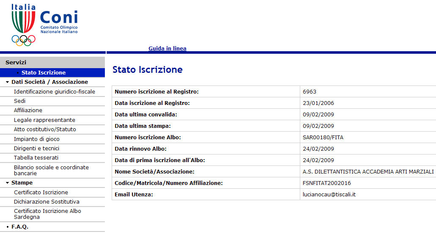Click the Email Utenza label
Image resolution: width=436 pixels, height=237 pixels.
coord(134,194)
